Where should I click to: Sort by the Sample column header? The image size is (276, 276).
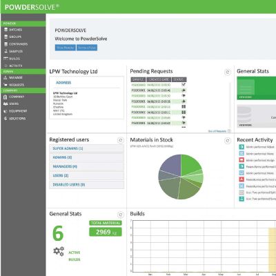(x=138, y=79)
